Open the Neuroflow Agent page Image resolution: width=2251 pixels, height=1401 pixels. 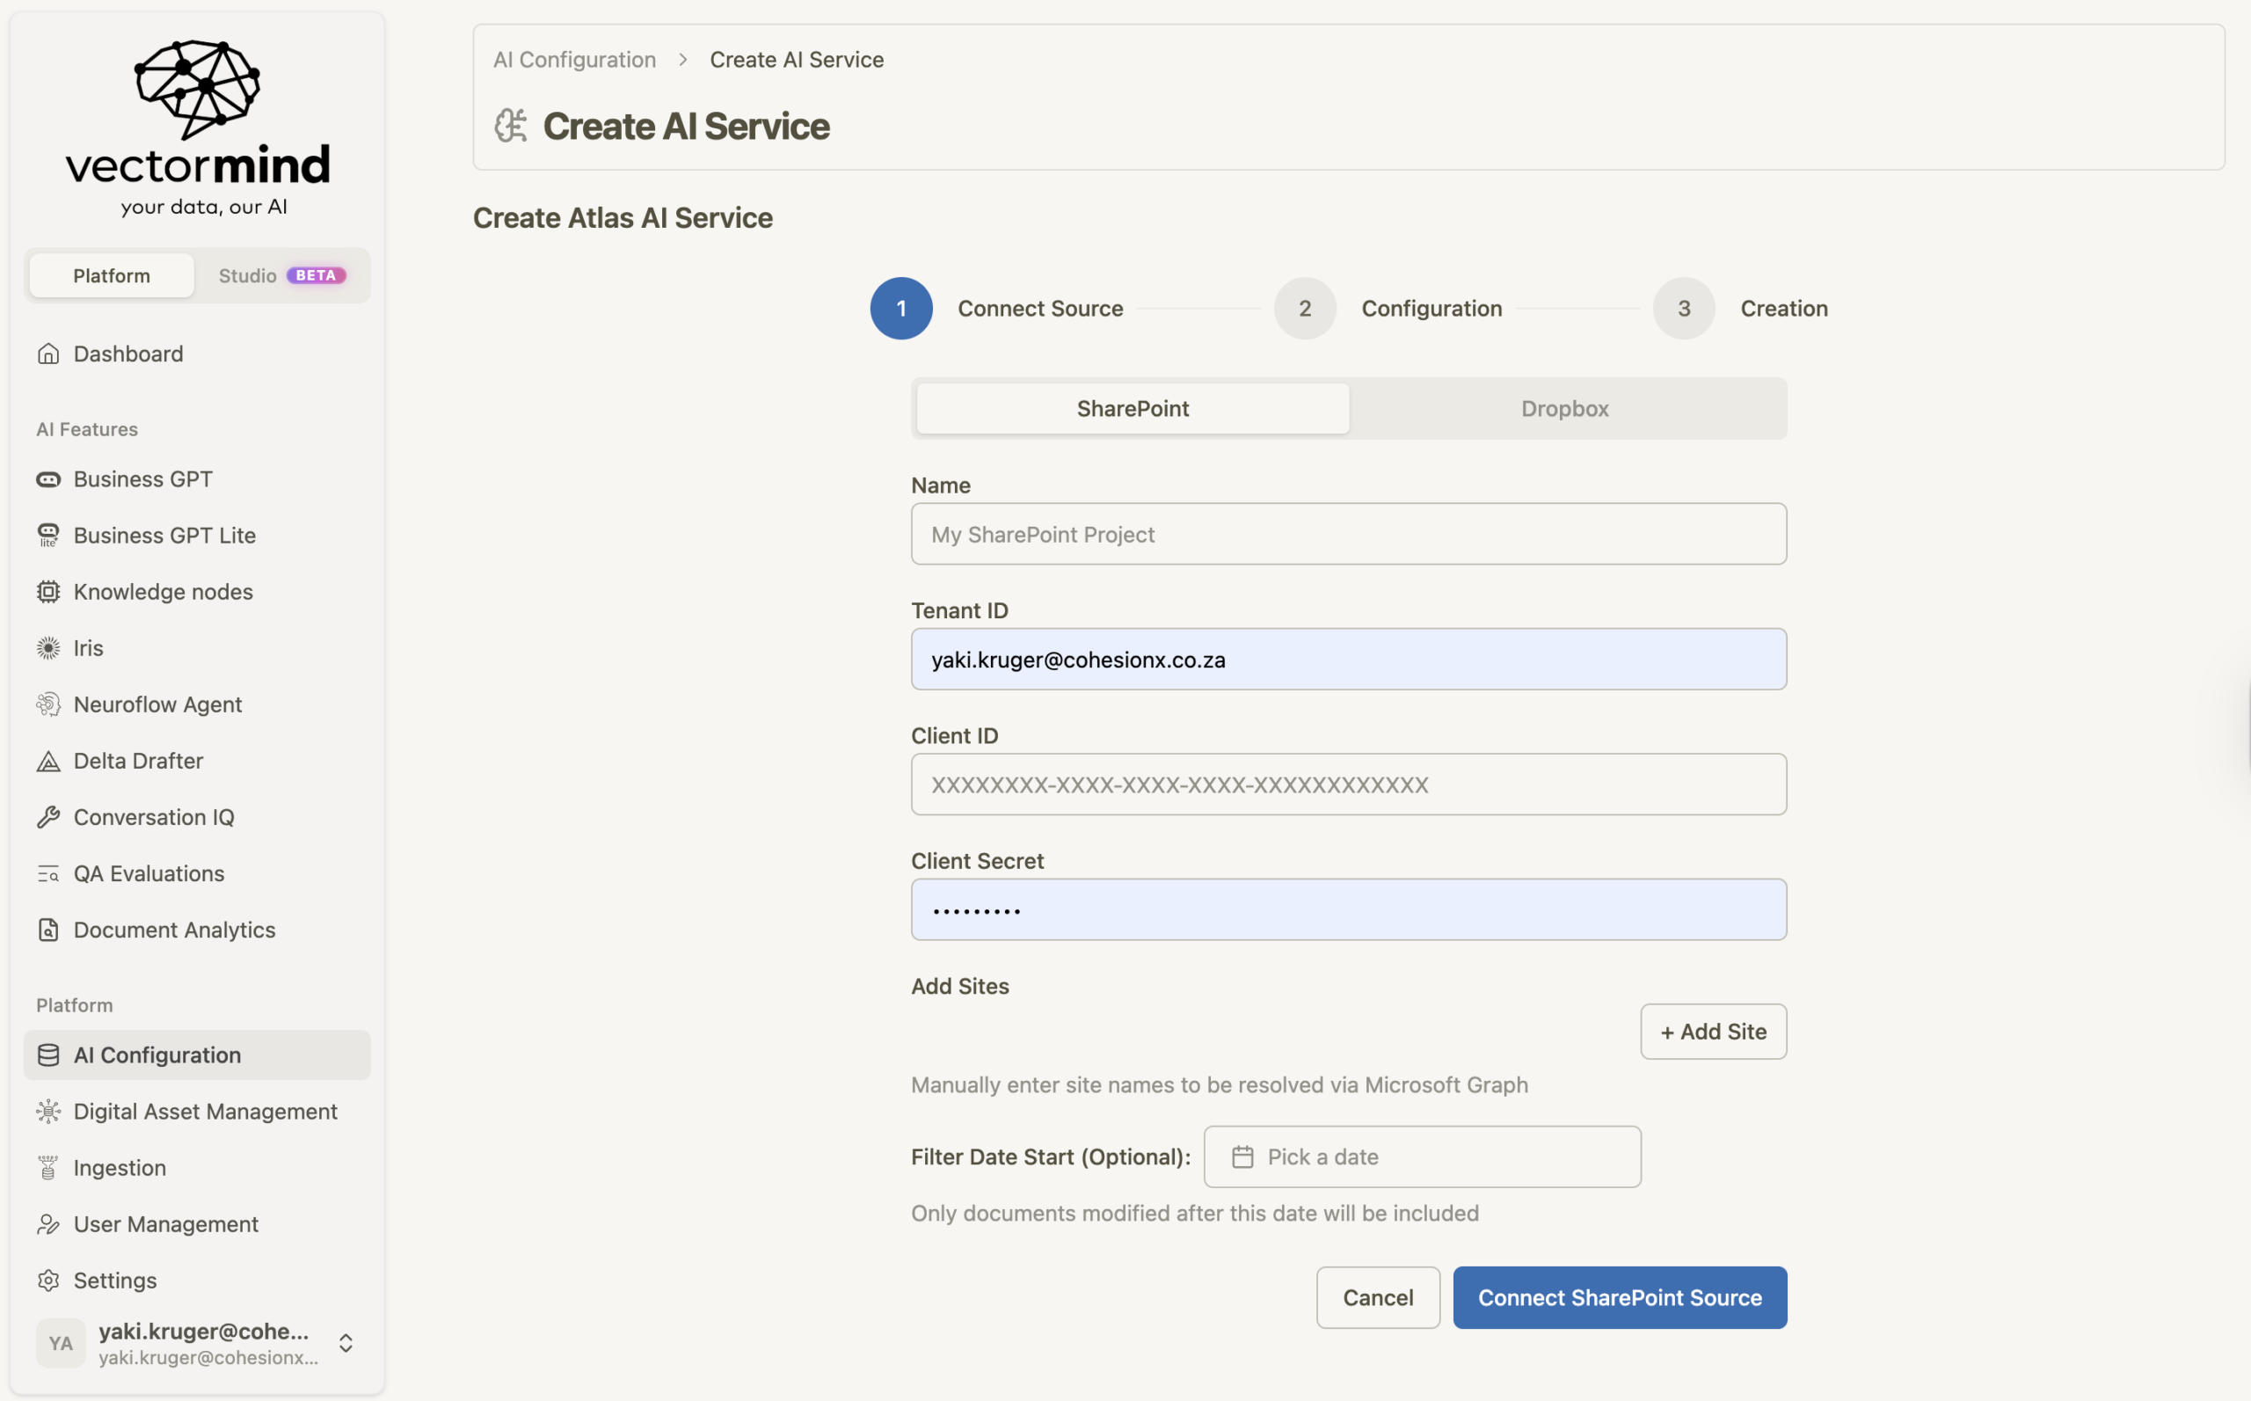(x=197, y=705)
